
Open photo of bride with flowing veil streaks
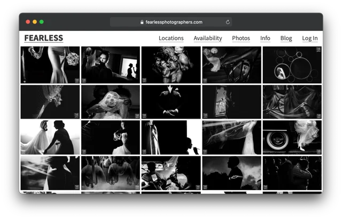(231, 137)
